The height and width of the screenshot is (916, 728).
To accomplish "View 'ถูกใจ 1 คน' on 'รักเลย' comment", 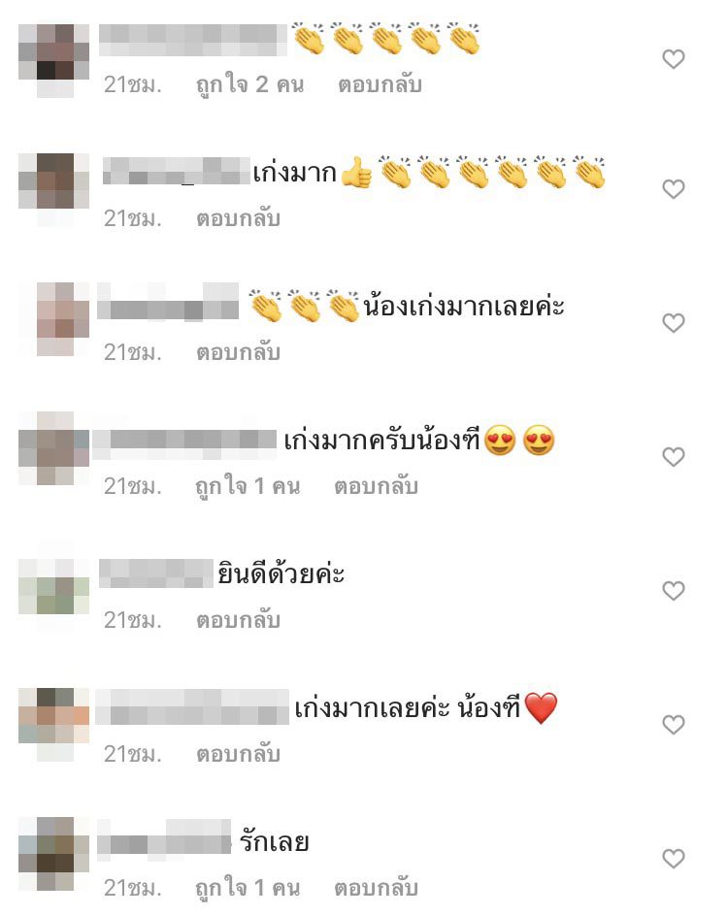I will click(x=248, y=888).
